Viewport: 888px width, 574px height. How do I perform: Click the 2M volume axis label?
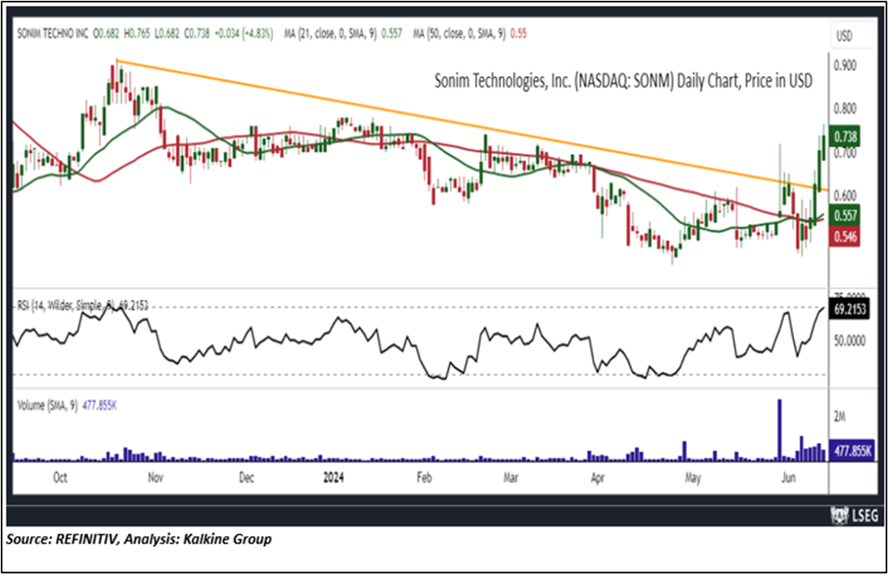(839, 417)
